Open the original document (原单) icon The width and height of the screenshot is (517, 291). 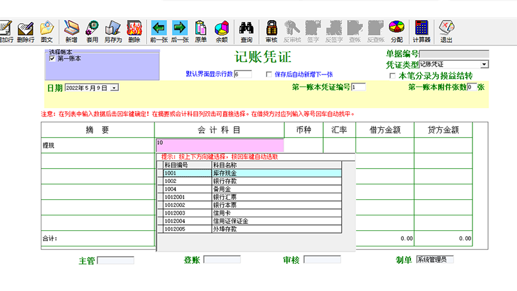click(200, 31)
